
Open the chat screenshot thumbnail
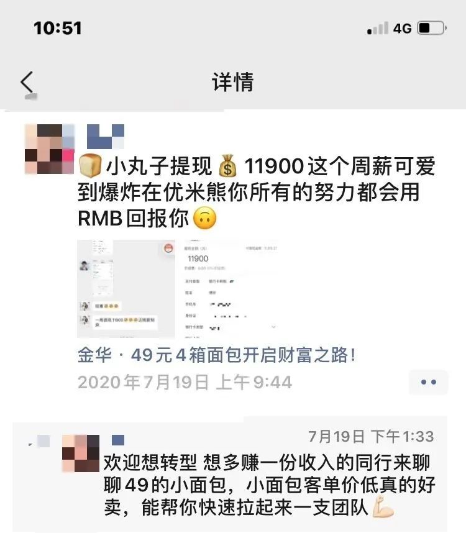click(126, 289)
